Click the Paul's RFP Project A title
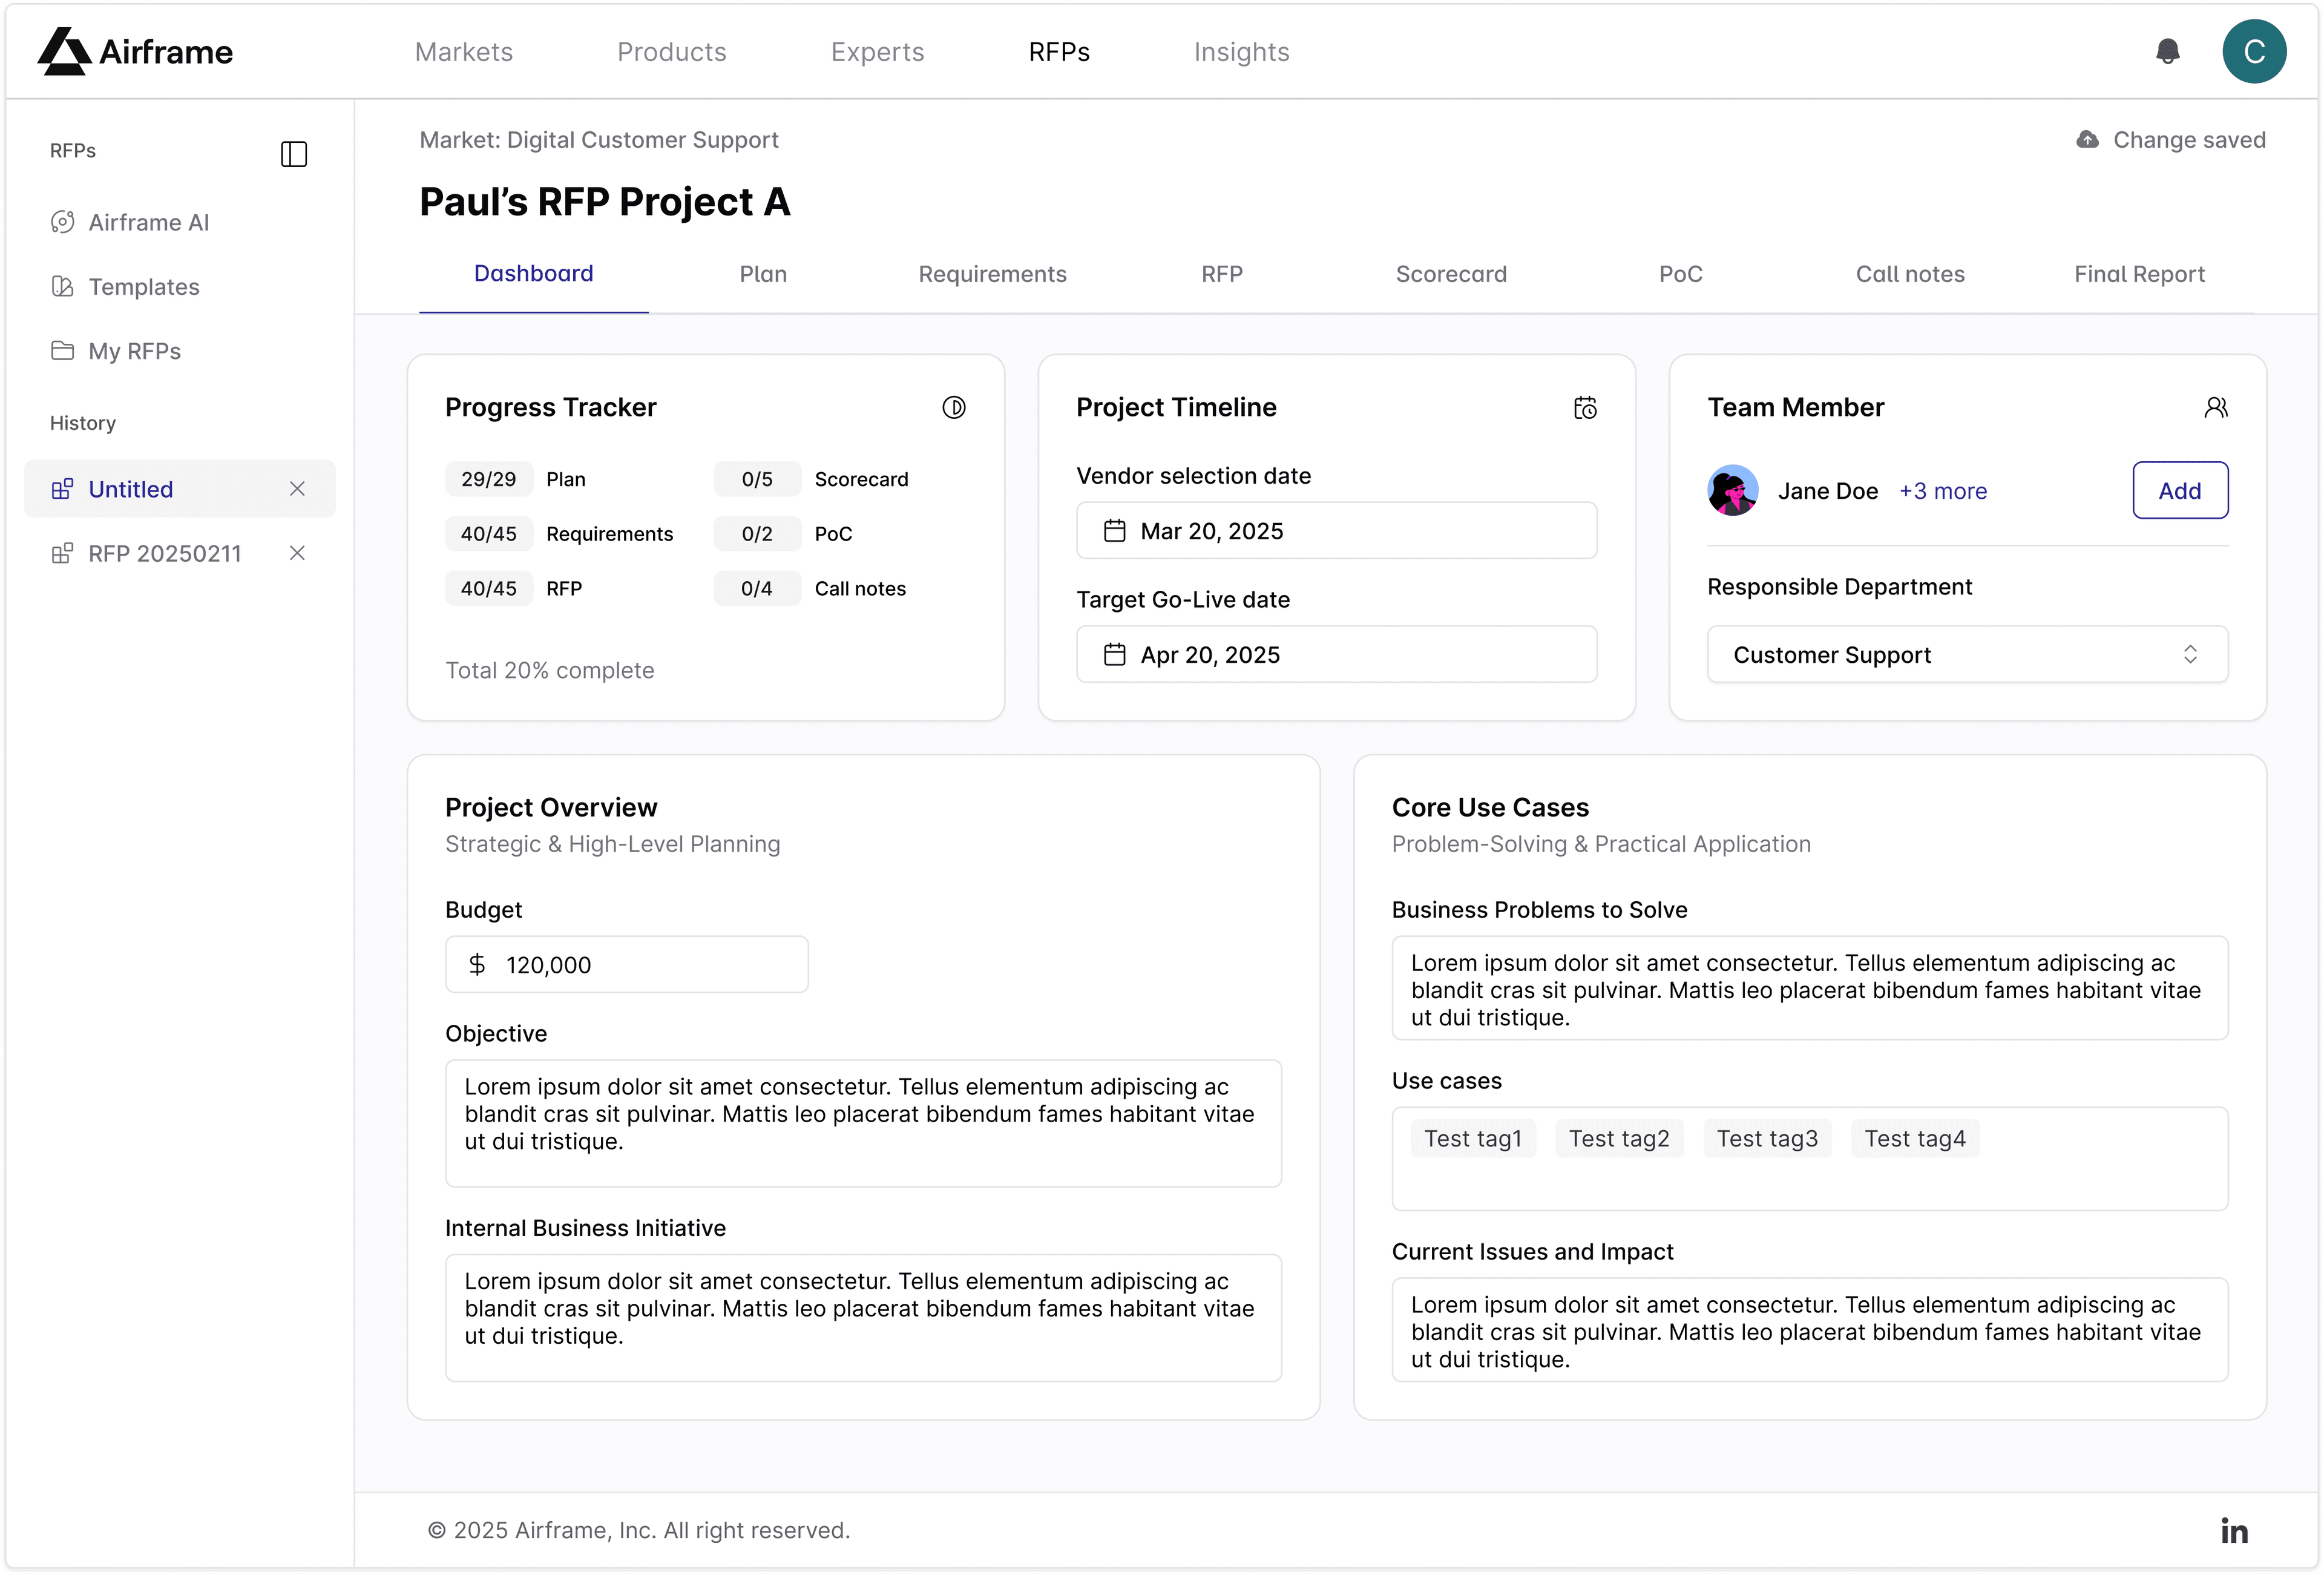The height and width of the screenshot is (1575, 2324). coord(605,202)
